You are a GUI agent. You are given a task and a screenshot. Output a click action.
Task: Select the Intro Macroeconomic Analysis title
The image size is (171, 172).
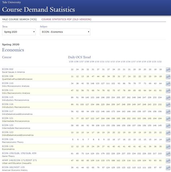pyautogui.click(x=16, y=93)
